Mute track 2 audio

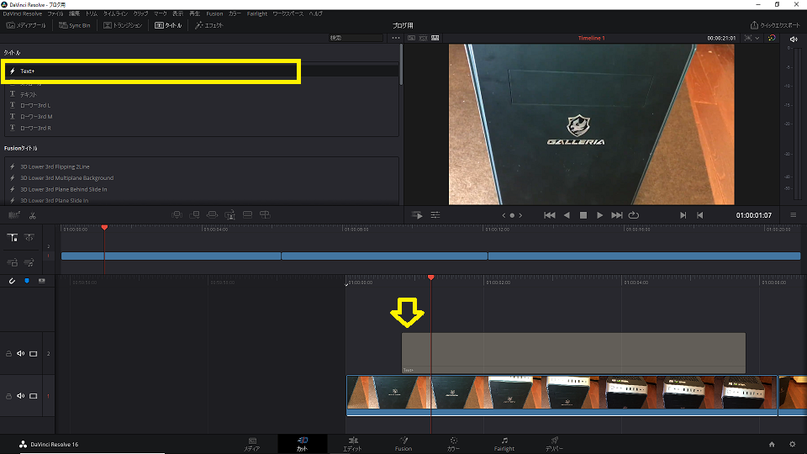pyautogui.click(x=20, y=354)
